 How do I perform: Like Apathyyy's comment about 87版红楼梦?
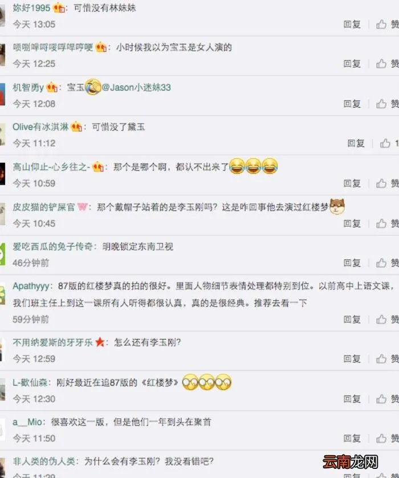pos(388,319)
